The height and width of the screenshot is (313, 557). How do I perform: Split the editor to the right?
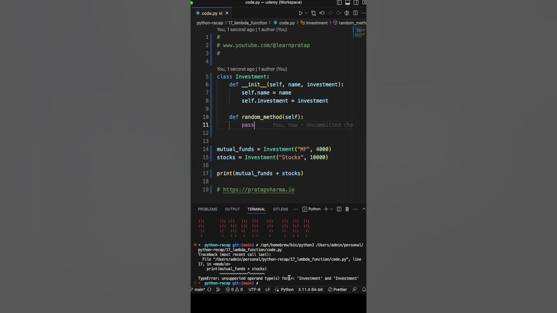click(x=356, y=13)
